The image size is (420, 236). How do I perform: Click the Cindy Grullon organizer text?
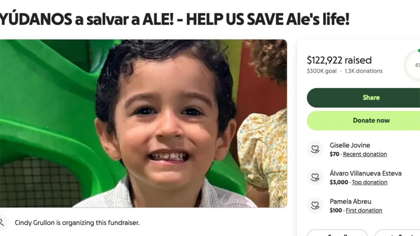click(77, 223)
